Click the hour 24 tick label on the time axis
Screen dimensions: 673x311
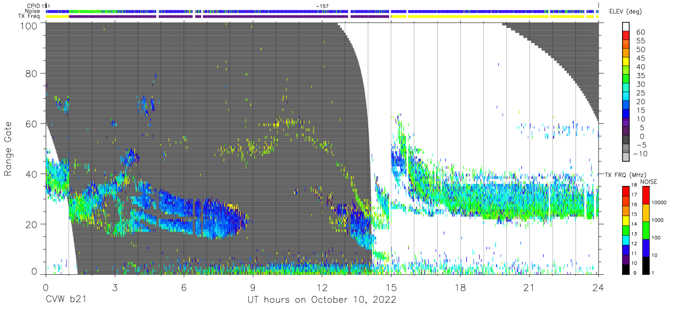(x=598, y=287)
